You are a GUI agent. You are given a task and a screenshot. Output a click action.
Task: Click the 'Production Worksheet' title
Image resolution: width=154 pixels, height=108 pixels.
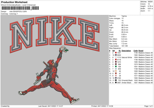click(x=14, y=2)
